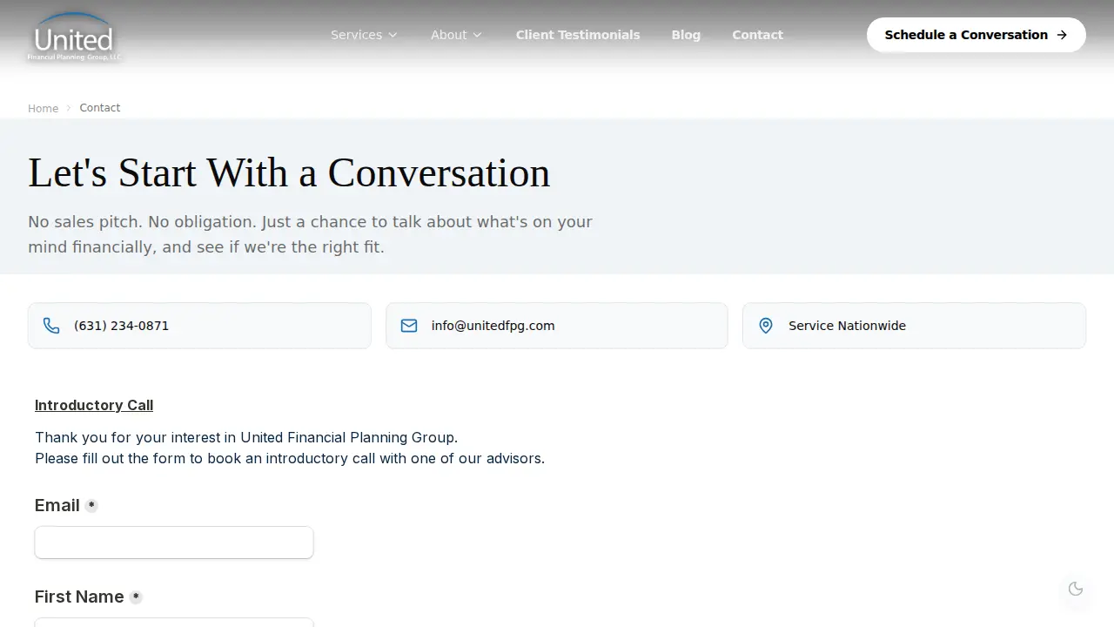Click the Schedule a Conversation button
The width and height of the screenshot is (1114, 627).
[976, 35]
